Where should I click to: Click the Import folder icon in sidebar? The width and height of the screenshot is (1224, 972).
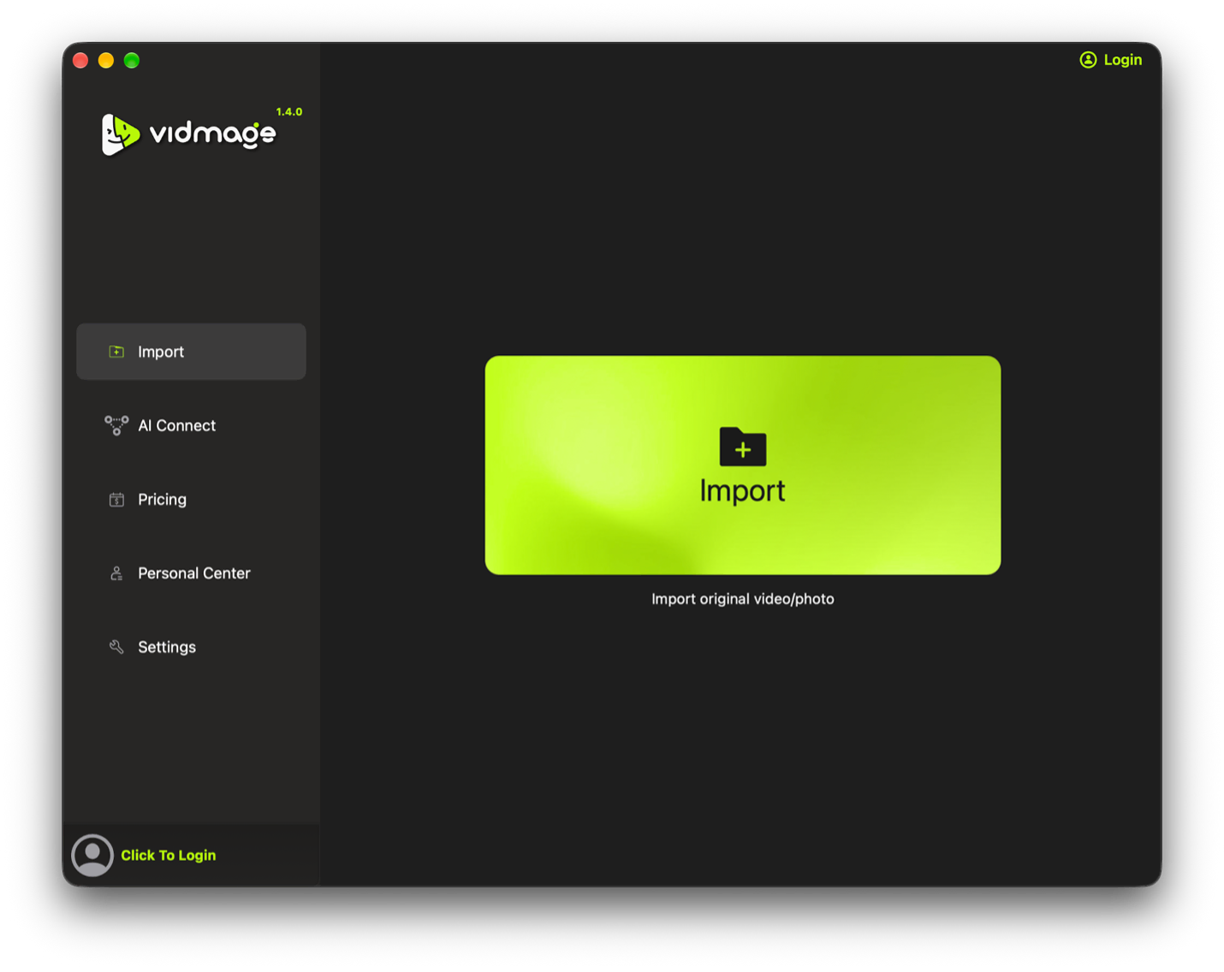[x=116, y=352]
